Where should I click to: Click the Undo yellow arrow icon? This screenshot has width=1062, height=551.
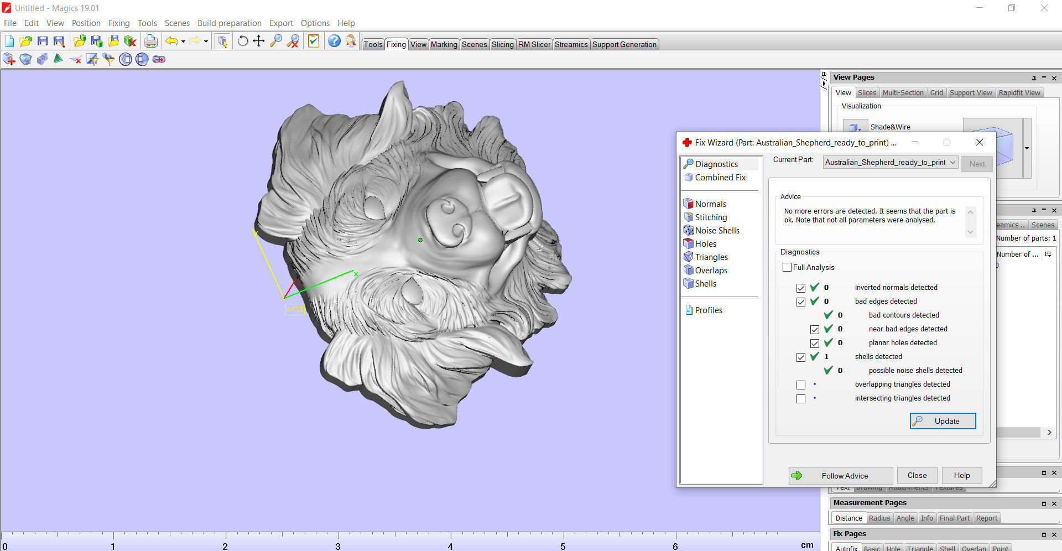click(x=171, y=41)
